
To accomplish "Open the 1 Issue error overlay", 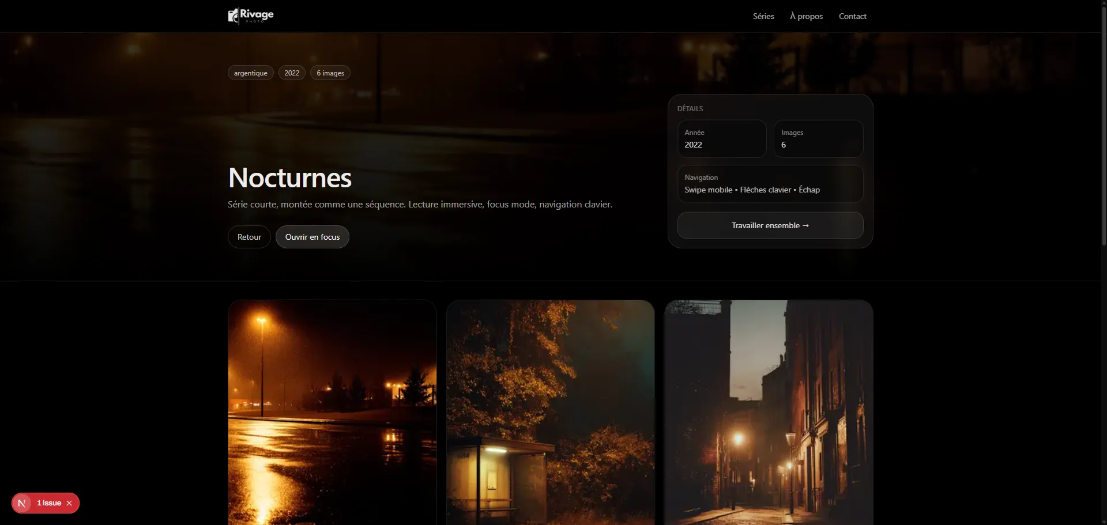I will pyautogui.click(x=49, y=503).
